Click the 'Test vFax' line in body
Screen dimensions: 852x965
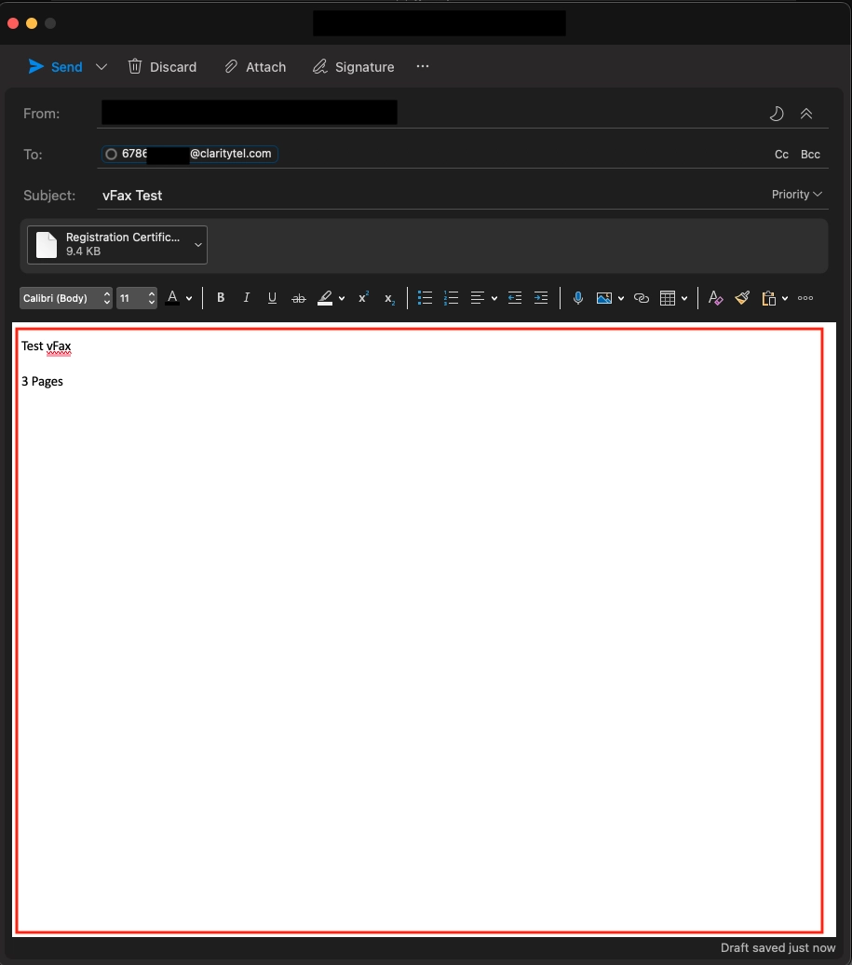[x=47, y=346]
